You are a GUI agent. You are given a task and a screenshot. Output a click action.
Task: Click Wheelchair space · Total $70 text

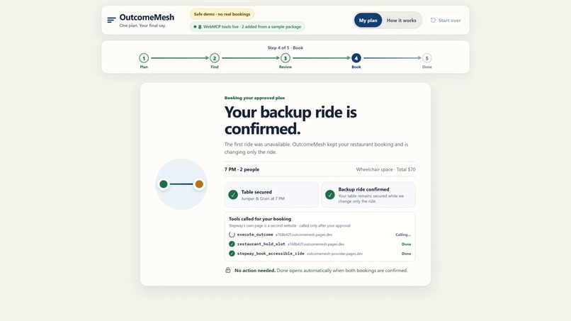pos(385,169)
